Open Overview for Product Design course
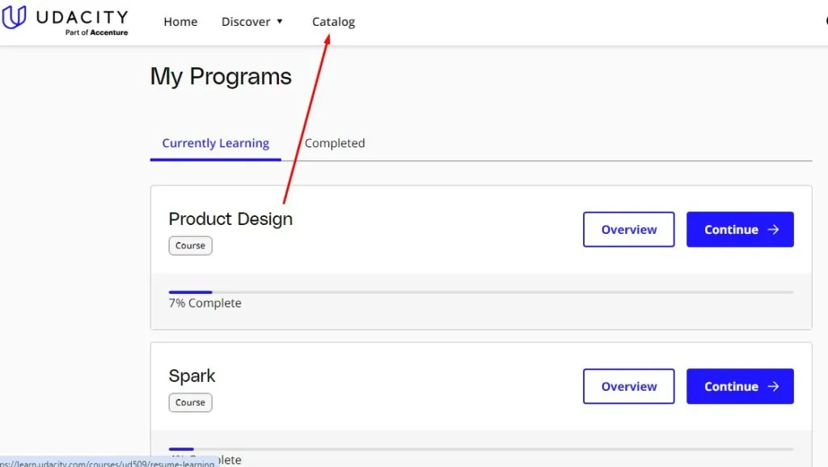The height and width of the screenshot is (467, 828). pyautogui.click(x=628, y=229)
